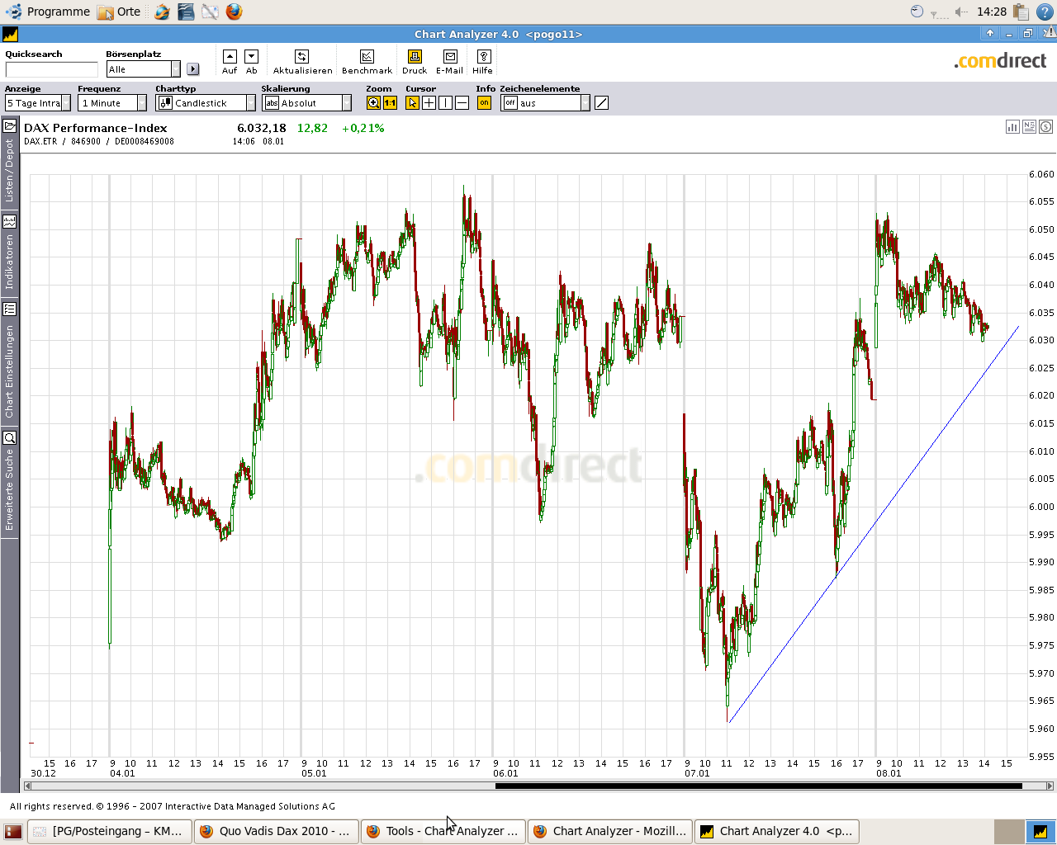Restore 1:1 zoom ratio toggle

[390, 102]
